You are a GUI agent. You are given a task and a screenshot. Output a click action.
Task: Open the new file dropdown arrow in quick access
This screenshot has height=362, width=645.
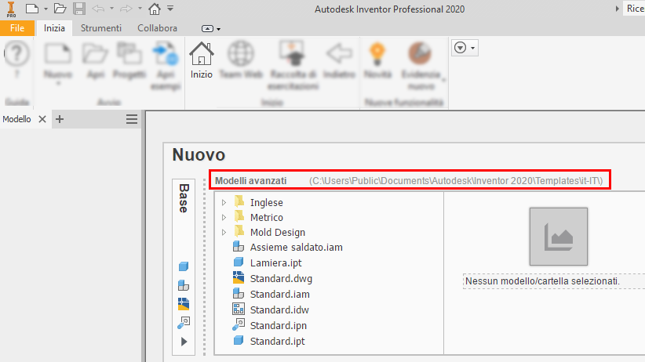[46, 9]
